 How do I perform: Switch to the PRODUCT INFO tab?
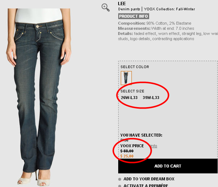click(133, 16)
